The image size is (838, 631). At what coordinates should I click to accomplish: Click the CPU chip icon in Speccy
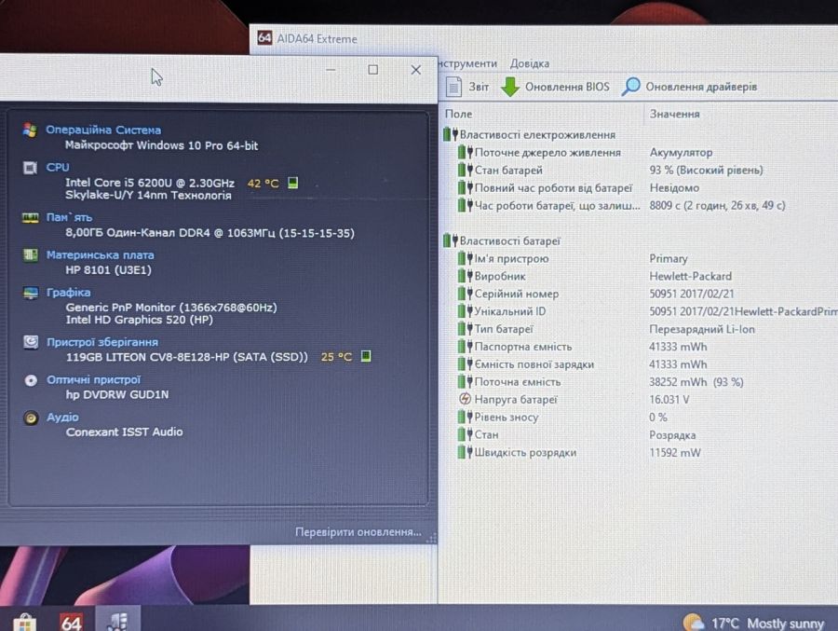click(30, 168)
